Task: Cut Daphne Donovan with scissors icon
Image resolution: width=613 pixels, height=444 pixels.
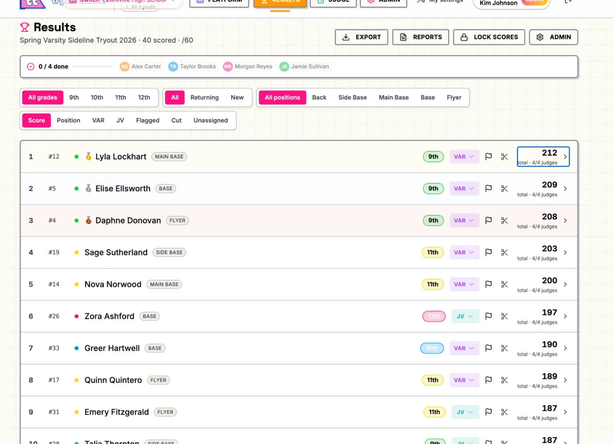Action: click(x=504, y=220)
